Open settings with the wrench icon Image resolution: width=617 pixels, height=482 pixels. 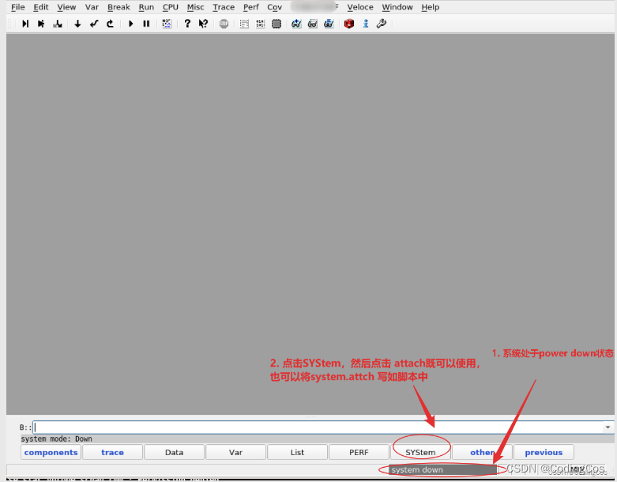click(382, 24)
